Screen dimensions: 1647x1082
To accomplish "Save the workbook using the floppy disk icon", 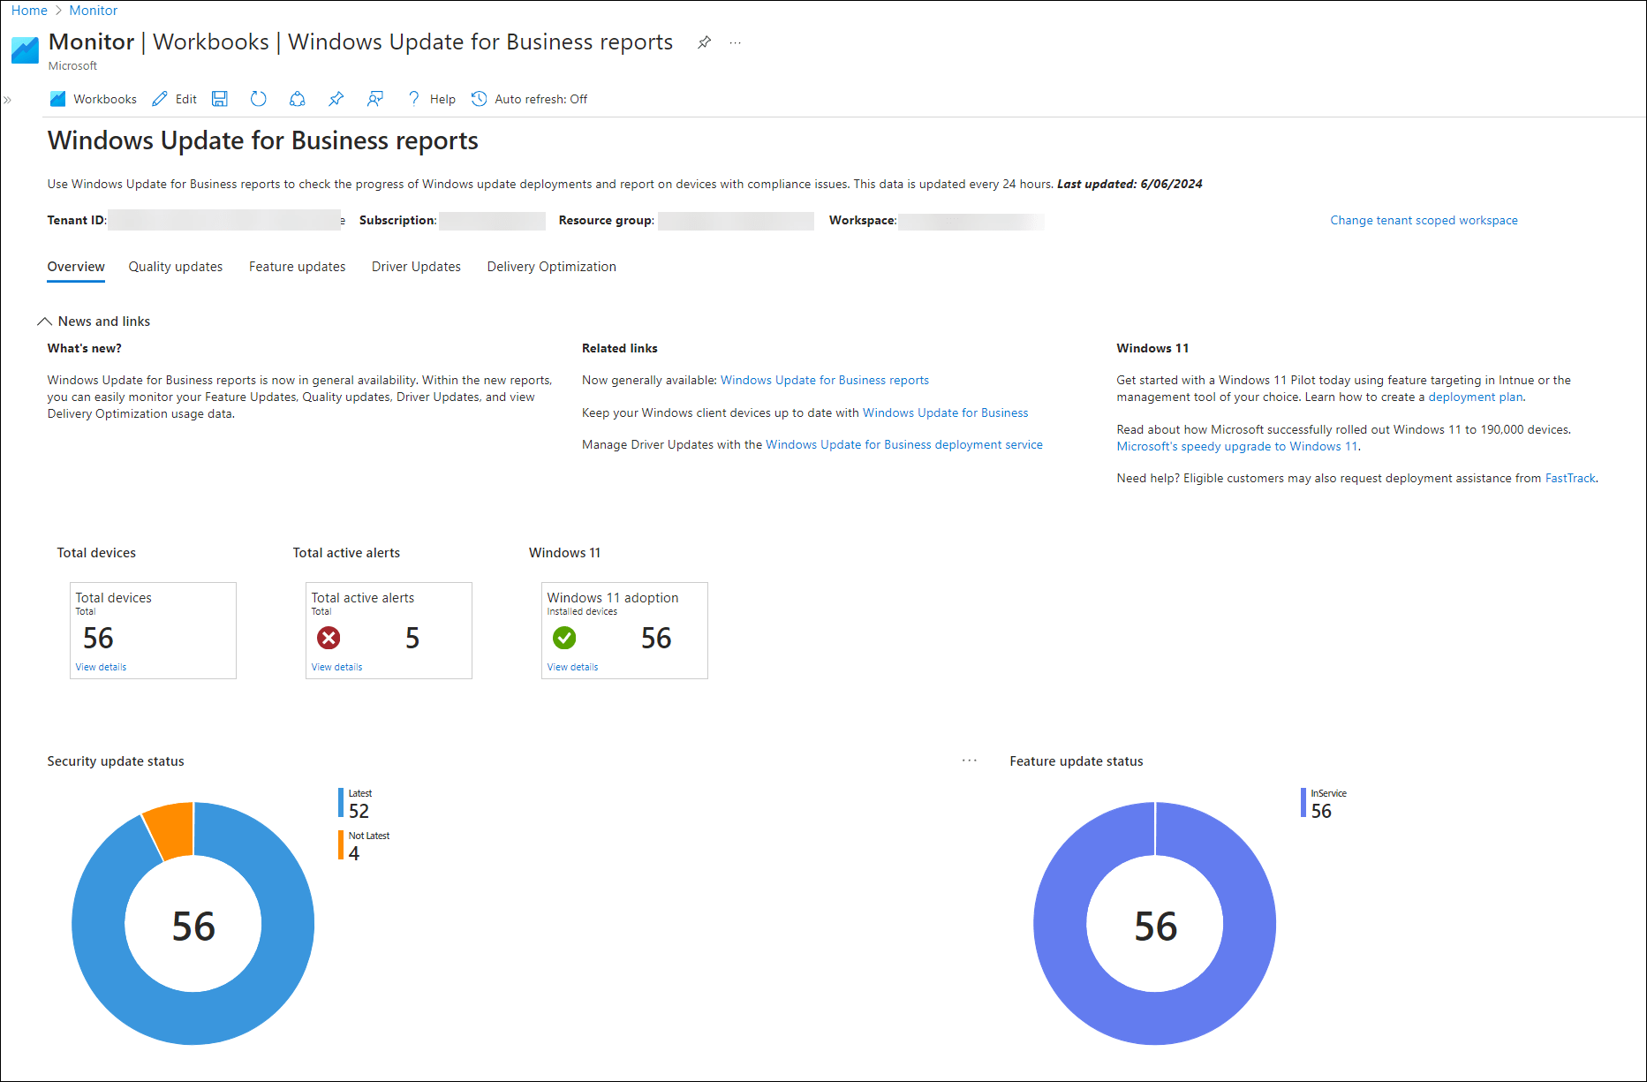I will 220,99.
